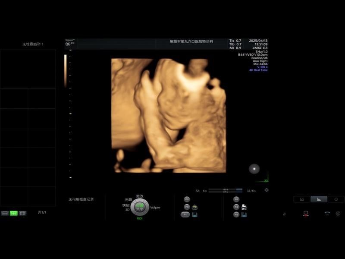Click the hospital name header text
The image size is (345, 259).
[x=191, y=41]
